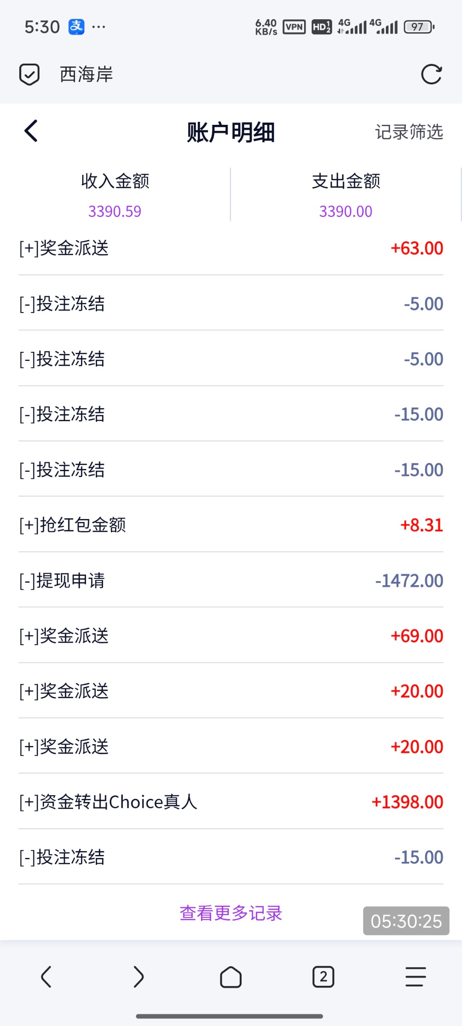Open the browser hamburger menu

(x=416, y=977)
